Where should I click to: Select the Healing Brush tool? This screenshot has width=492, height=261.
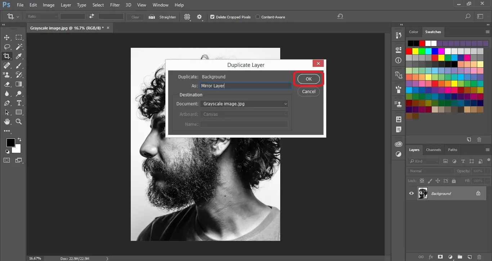[x=6, y=65]
